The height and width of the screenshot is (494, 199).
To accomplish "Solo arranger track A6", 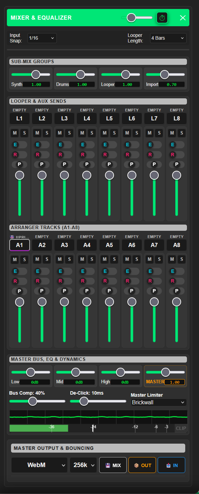I will tap(136, 259).
